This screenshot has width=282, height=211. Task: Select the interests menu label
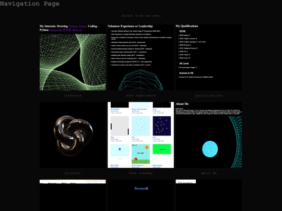click(73, 95)
